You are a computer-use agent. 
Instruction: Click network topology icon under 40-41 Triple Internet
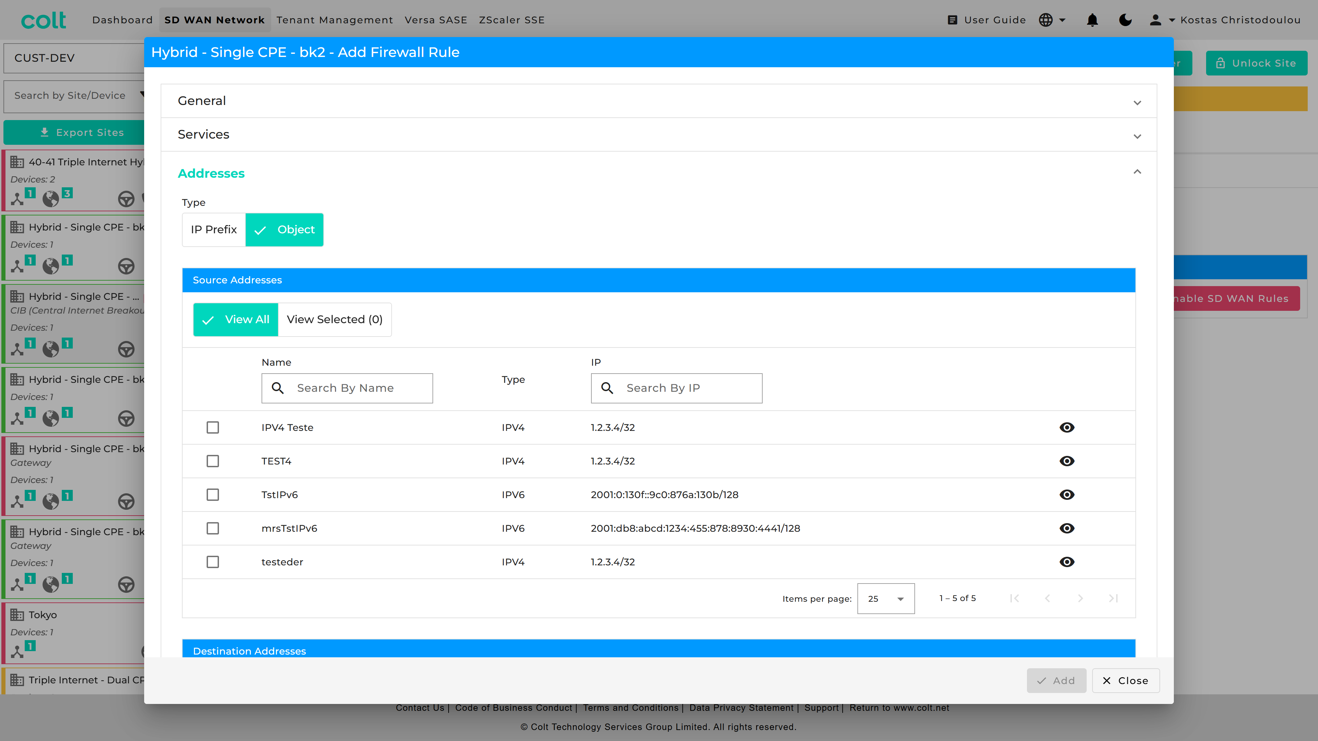tap(18, 198)
